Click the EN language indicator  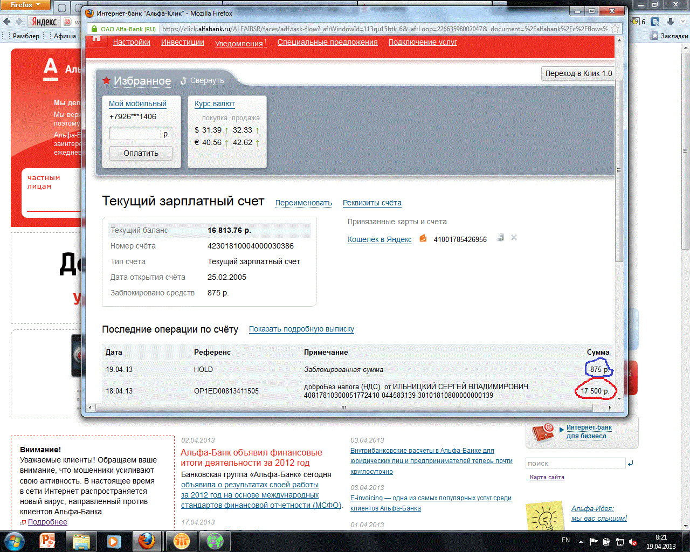(x=566, y=540)
